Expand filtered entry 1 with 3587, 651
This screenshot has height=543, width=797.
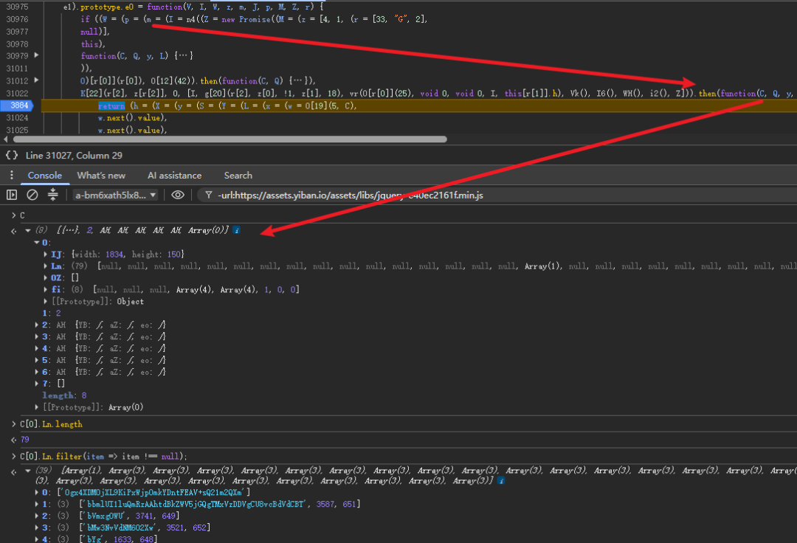(37, 504)
